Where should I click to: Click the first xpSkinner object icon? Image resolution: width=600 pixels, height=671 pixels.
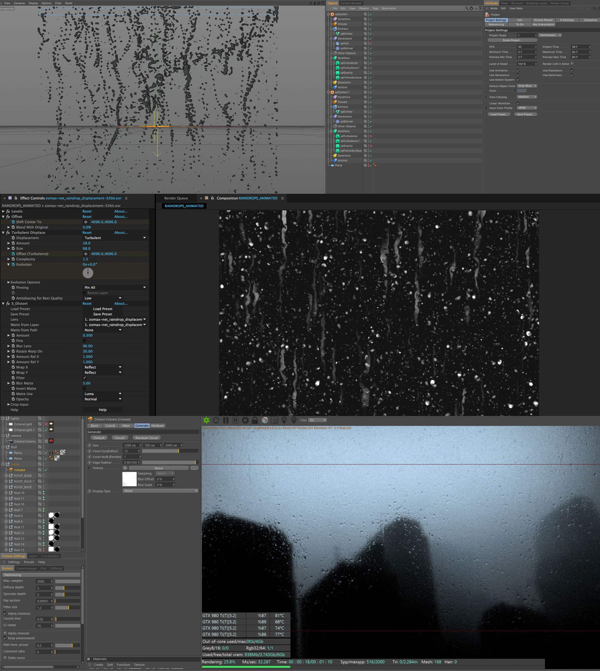(x=337, y=48)
